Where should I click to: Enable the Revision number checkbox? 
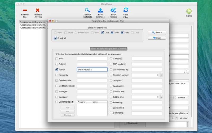[x=111, y=75]
